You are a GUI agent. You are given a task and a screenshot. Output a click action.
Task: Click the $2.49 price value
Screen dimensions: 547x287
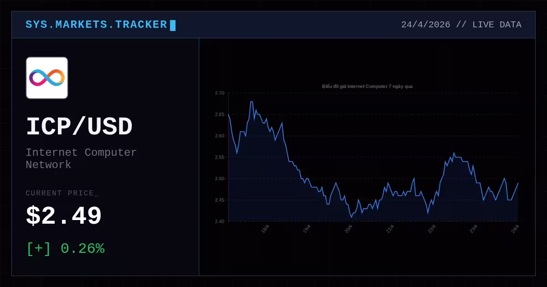(64, 216)
